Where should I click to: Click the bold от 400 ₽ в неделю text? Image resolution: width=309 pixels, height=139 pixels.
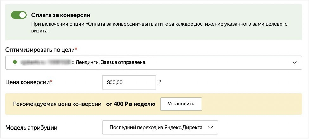(131, 104)
